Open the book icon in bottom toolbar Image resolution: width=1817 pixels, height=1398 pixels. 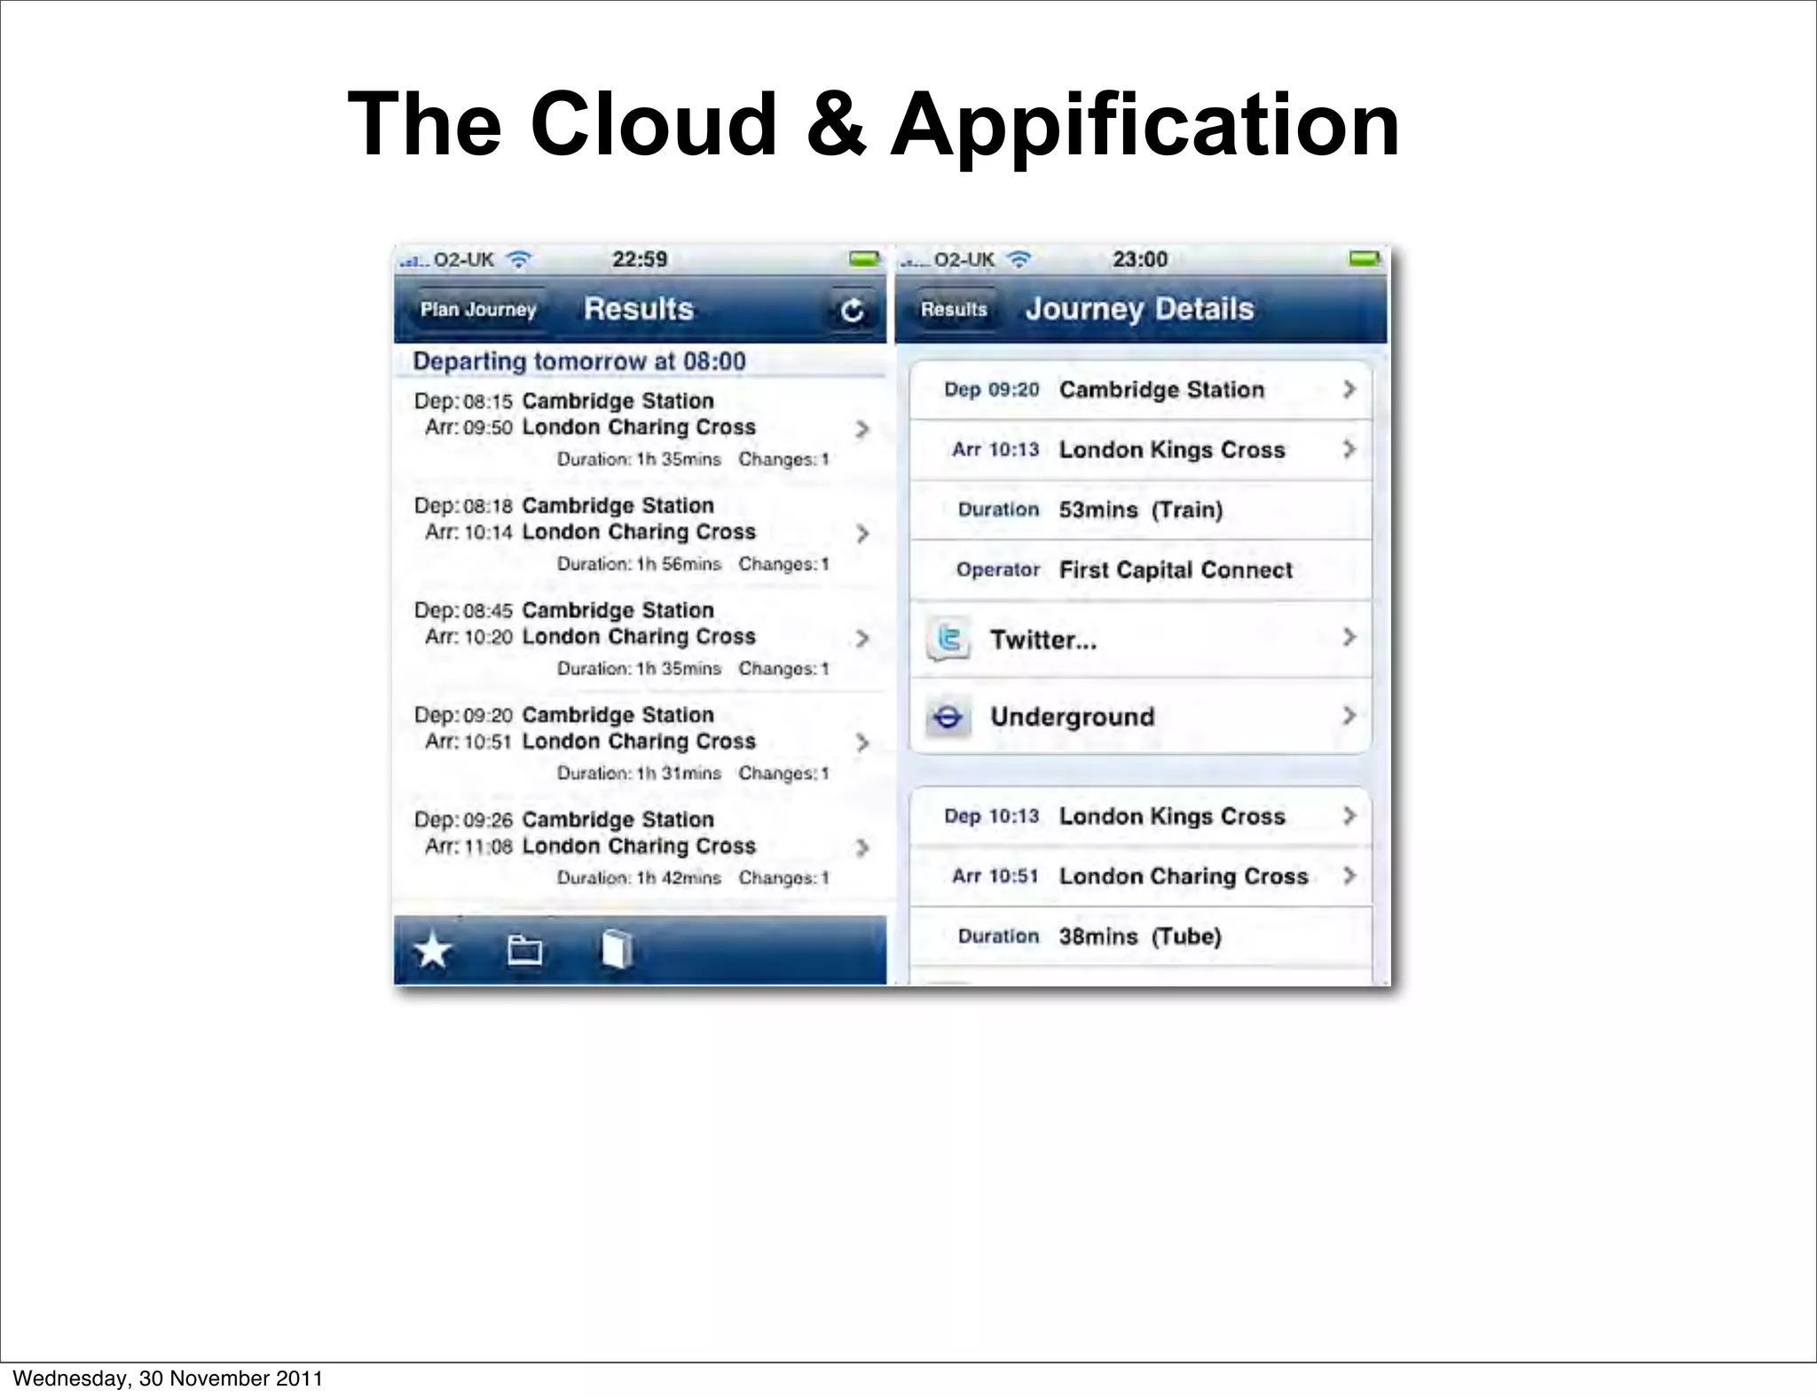[617, 950]
